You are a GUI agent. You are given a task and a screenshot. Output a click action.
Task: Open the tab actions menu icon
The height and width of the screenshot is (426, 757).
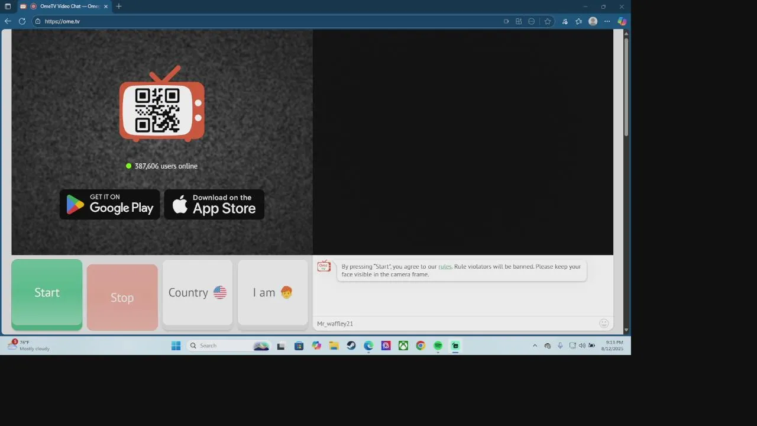[8, 7]
